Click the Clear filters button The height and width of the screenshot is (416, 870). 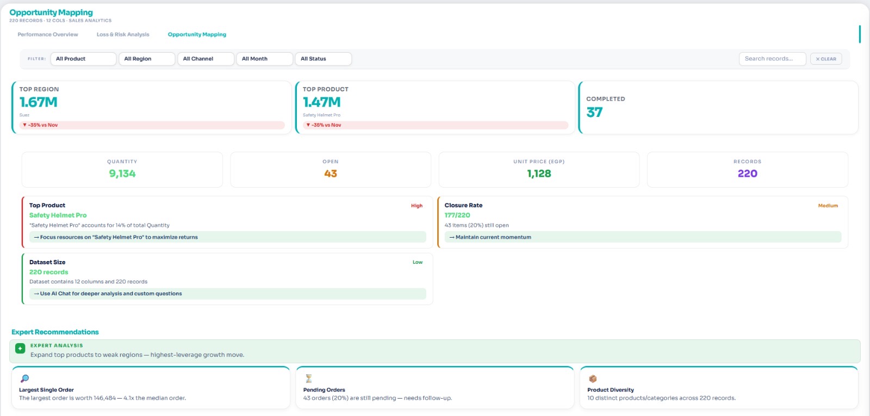point(826,59)
